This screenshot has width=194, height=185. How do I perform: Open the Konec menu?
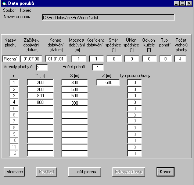click(26, 10)
